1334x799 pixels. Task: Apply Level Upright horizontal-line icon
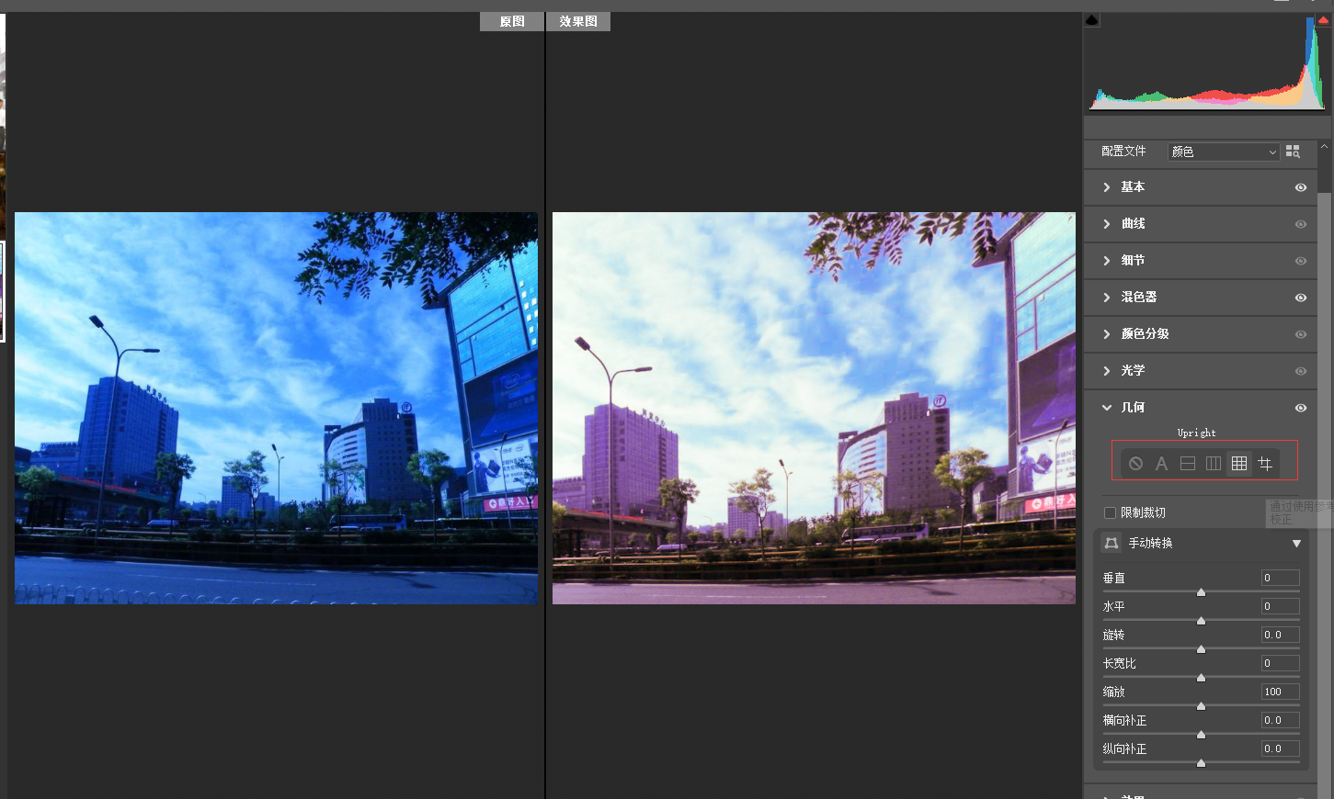click(1187, 464)
